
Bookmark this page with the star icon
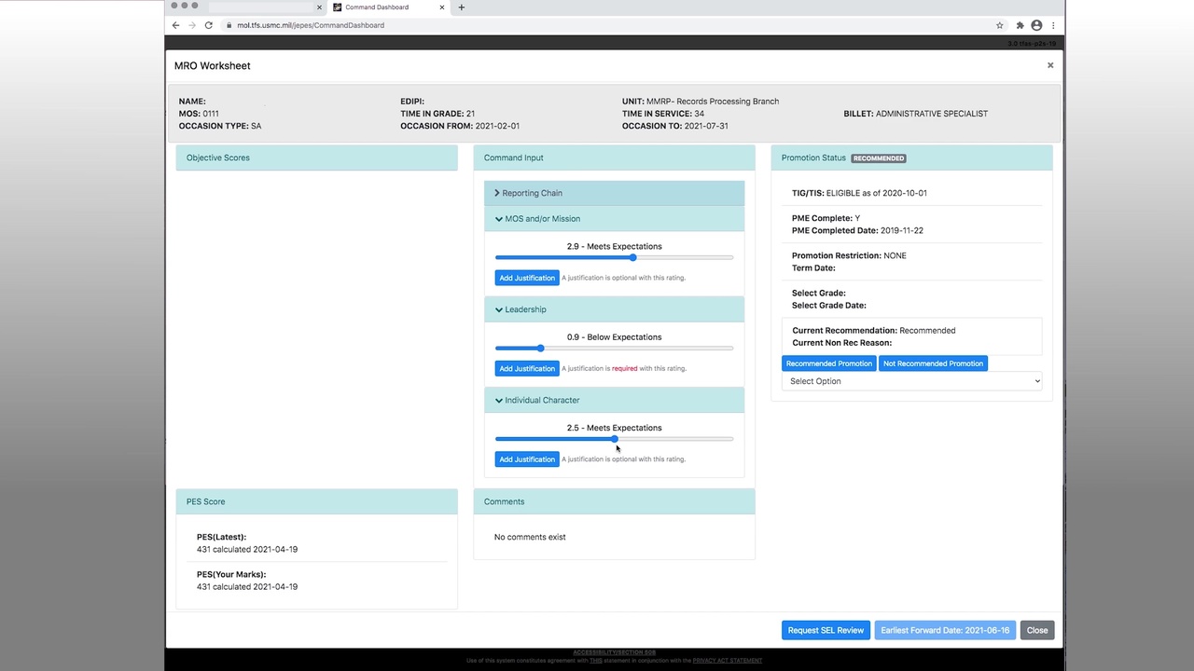[x=999, y=25]
